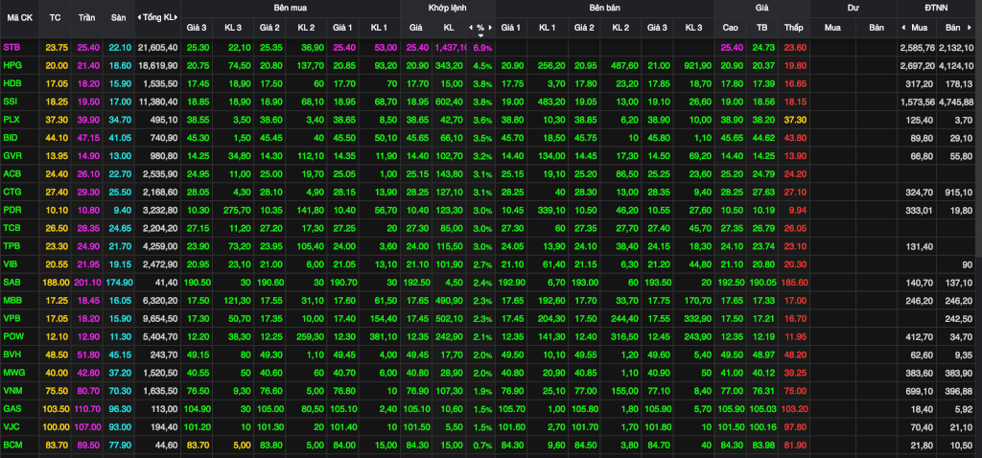Open the POW ticker symbol

pyautogui.click(x=12, y=336)
